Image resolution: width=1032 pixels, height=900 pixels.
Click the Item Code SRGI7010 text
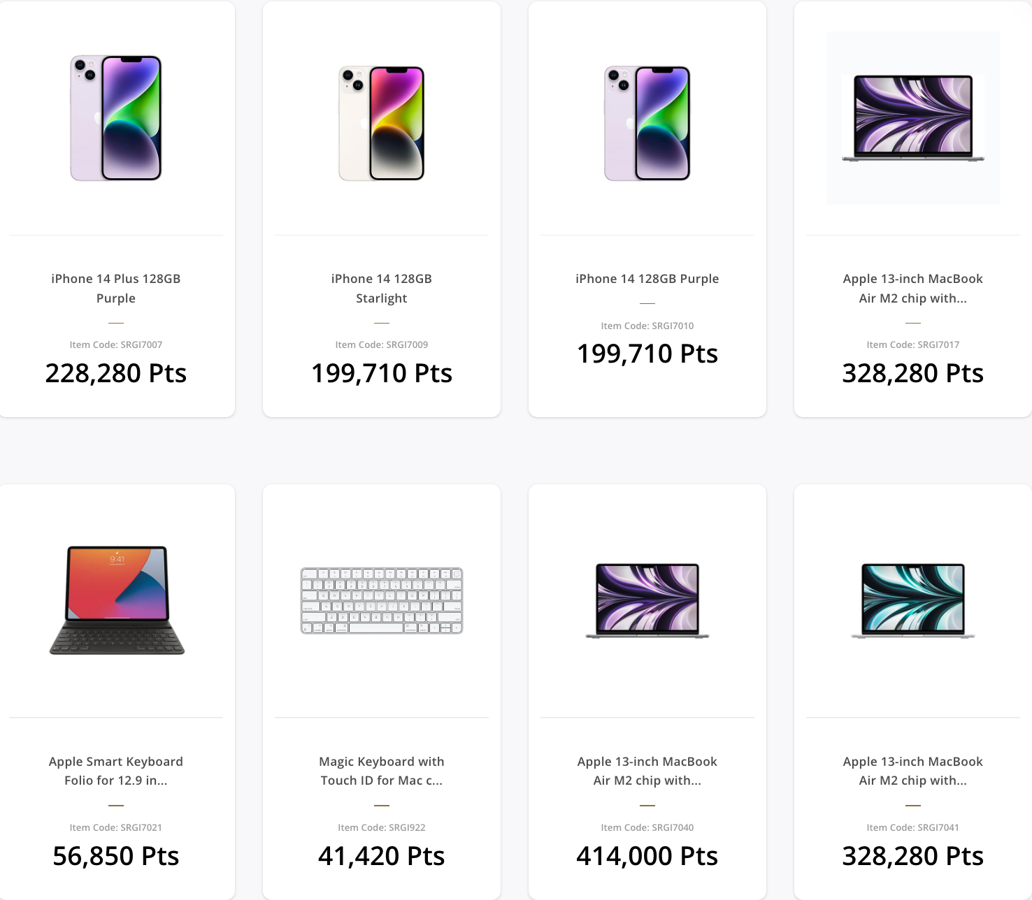(x=647, y=326)
